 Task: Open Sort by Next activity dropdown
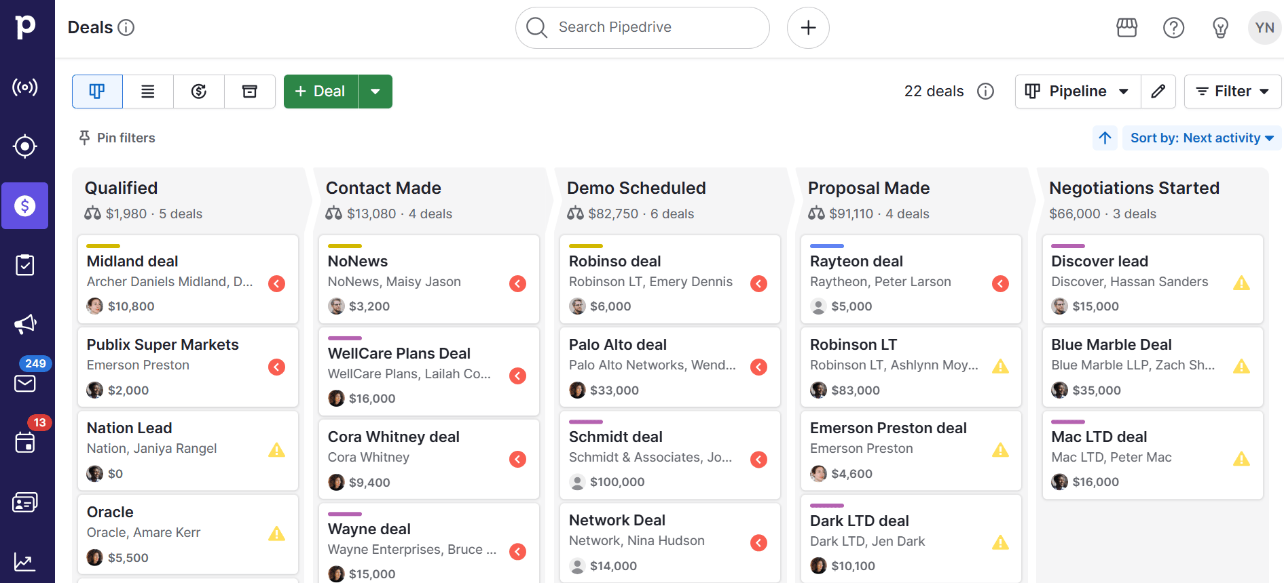click(x=1201, y=138)
